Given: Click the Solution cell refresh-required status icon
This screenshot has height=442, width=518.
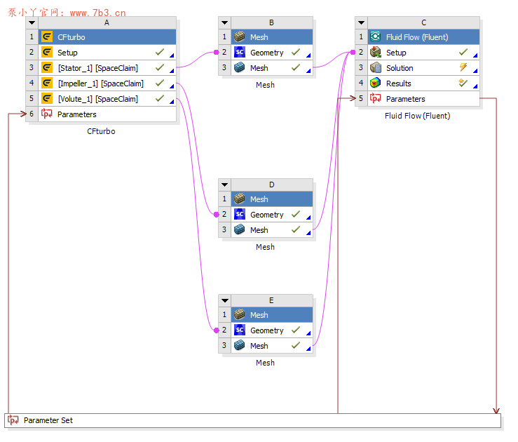Looking at the screenshot, I should [x=463, y=67].
